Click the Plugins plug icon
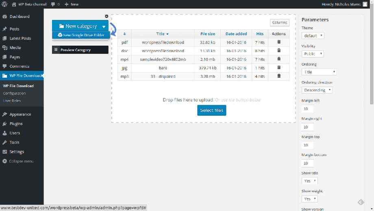Screen dimensions: 374x211 pos(4,123)
